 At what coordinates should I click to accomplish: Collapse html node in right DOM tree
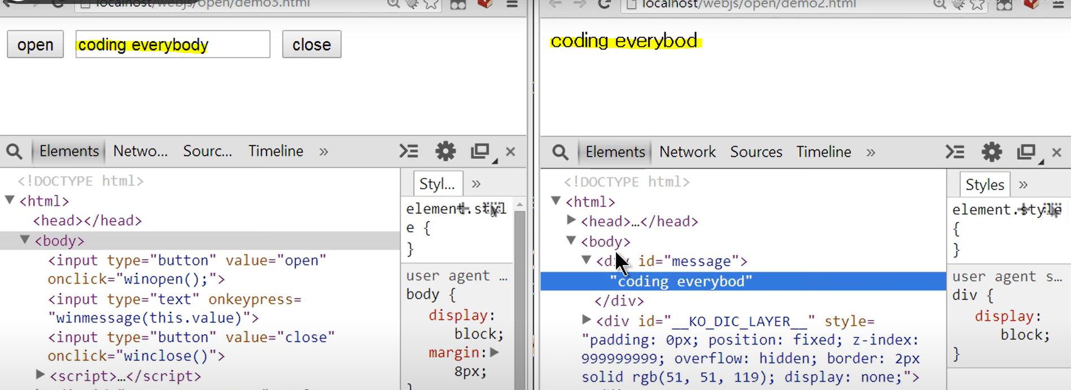coord(556,201)
